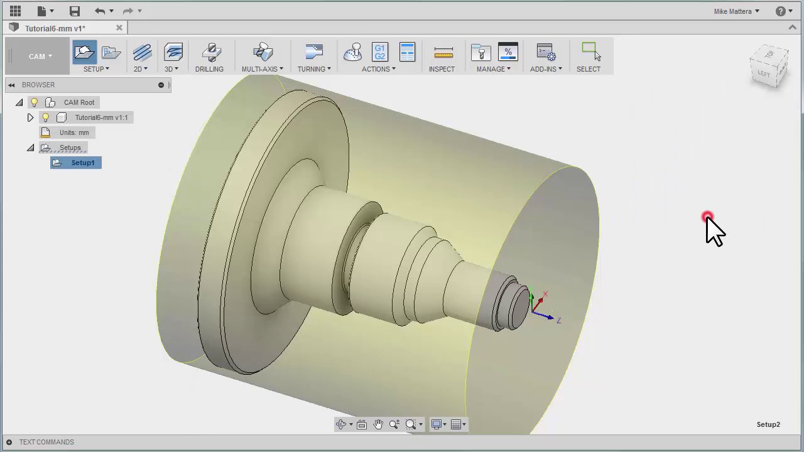The width and height of the screenshot is (804, 452).
Task: Expand the SETUP menu
Action: [96, 69]
